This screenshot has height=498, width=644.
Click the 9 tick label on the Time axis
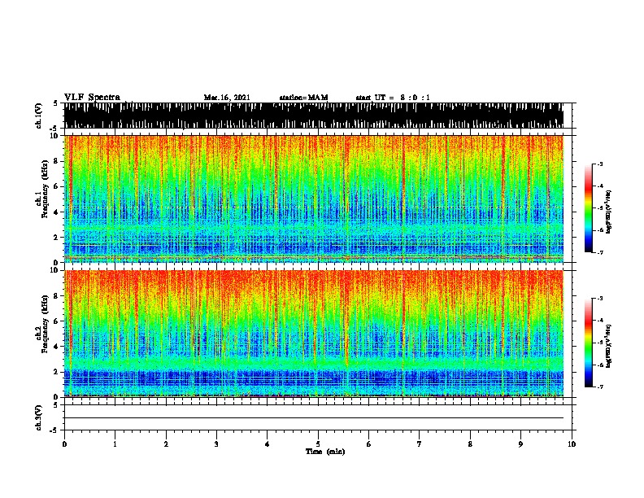(x=520, y=444)
